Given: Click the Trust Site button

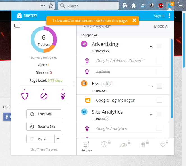Looking at the screenshot, I should point(44,114).
